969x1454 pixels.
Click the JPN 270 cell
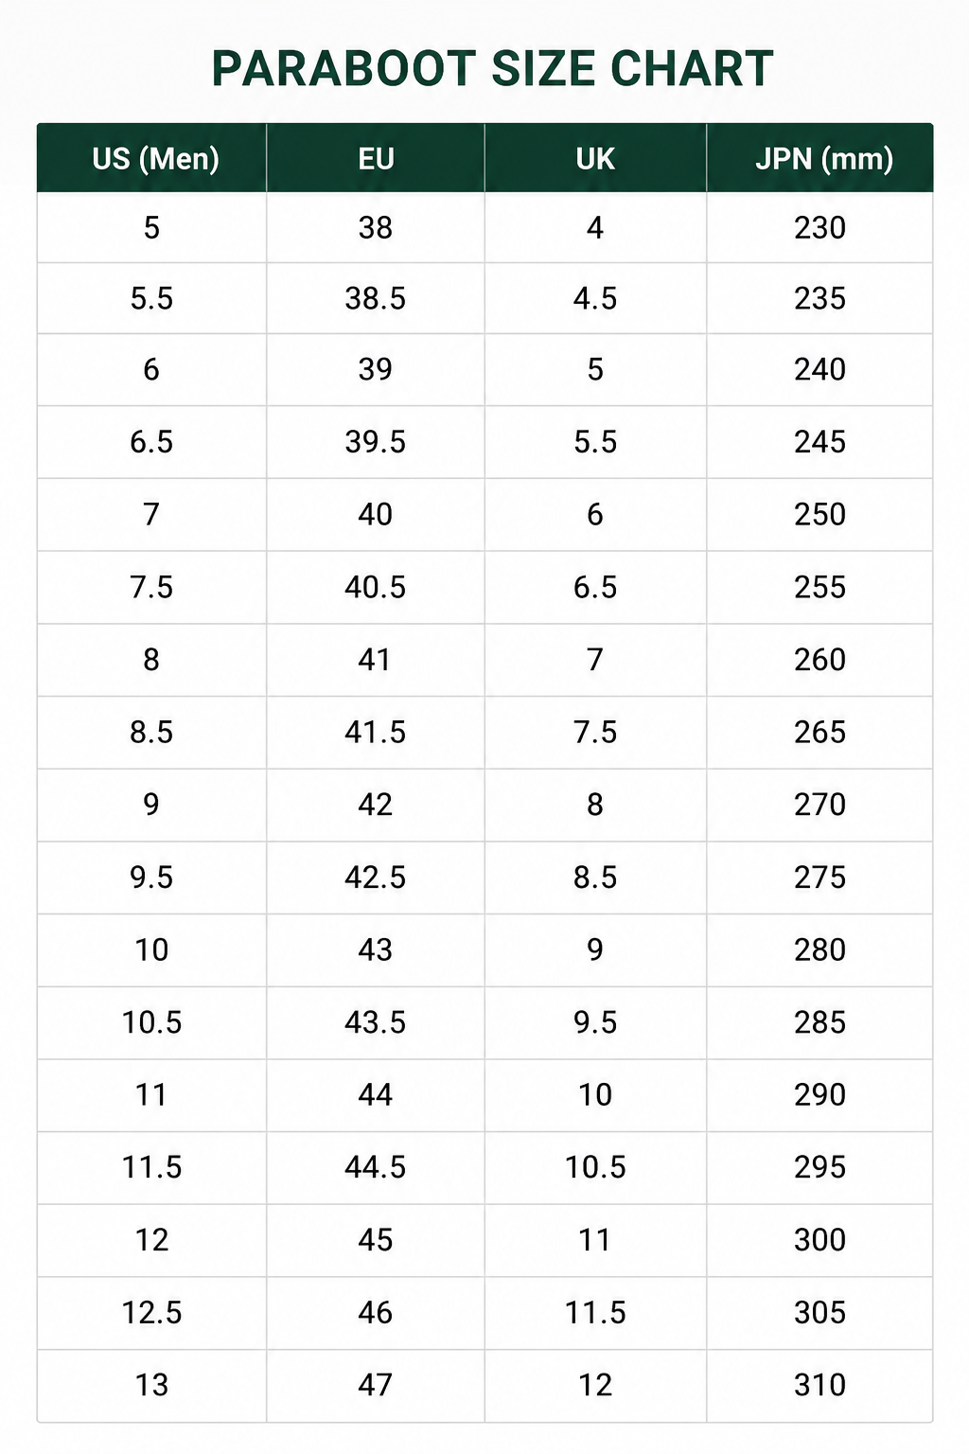pos(820,805)
